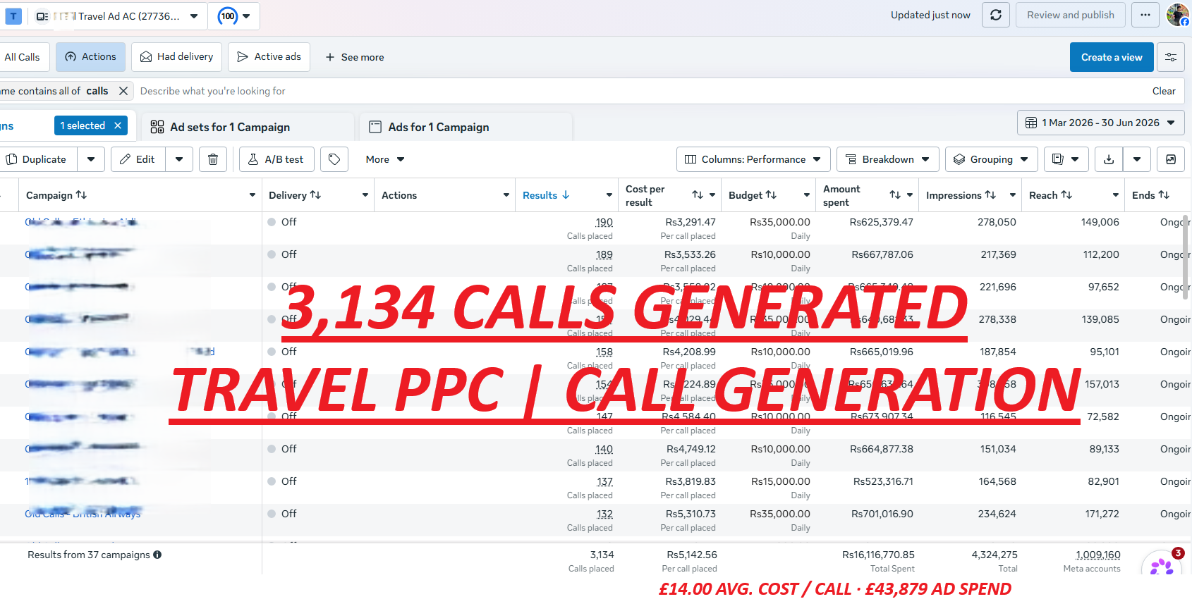Open the date range picker
This screenshot has height=611, width=1192.
(1100, 123)
